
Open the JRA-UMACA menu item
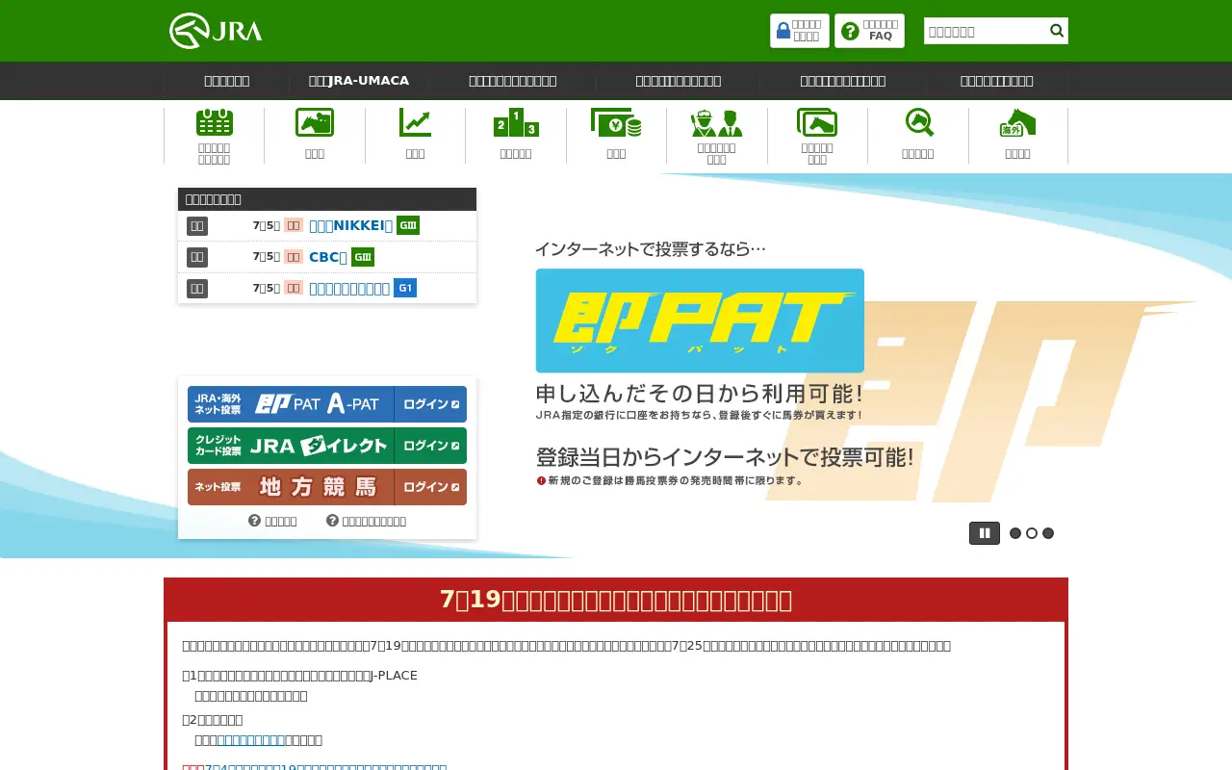(x=359, y=81)
